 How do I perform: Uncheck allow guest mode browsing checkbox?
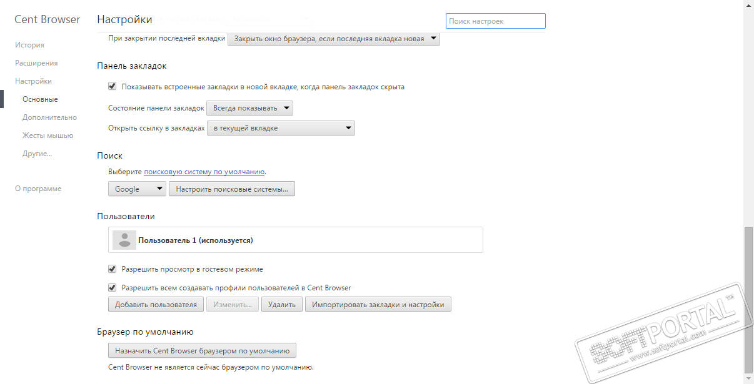click(113, 269)
